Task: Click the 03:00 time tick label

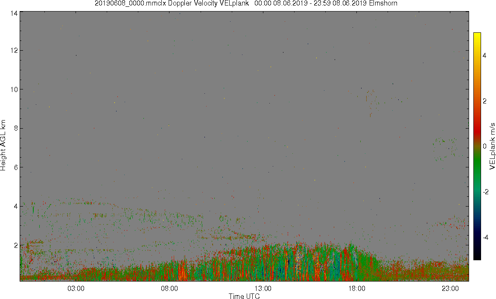Action: click(76, 288)
